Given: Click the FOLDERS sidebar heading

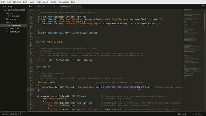Looking at the screenshot, I should [x=7, y=7].
